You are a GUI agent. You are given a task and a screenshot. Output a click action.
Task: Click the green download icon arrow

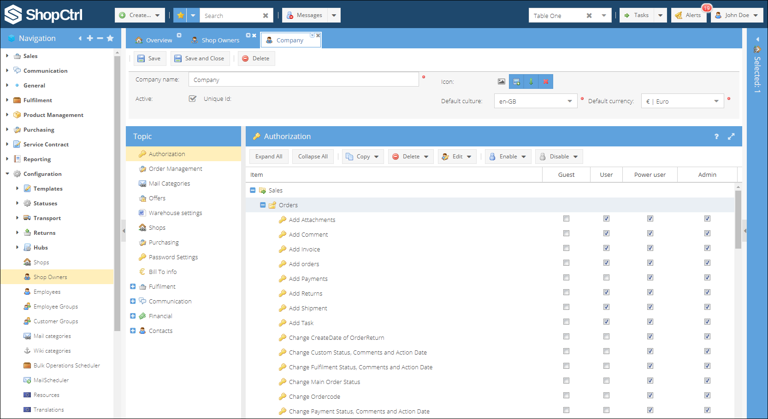[x=531, y=81]
